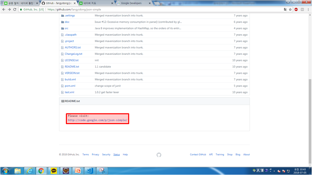
Task: Open ChangeLog.txt file
Action: pos(73,54)
